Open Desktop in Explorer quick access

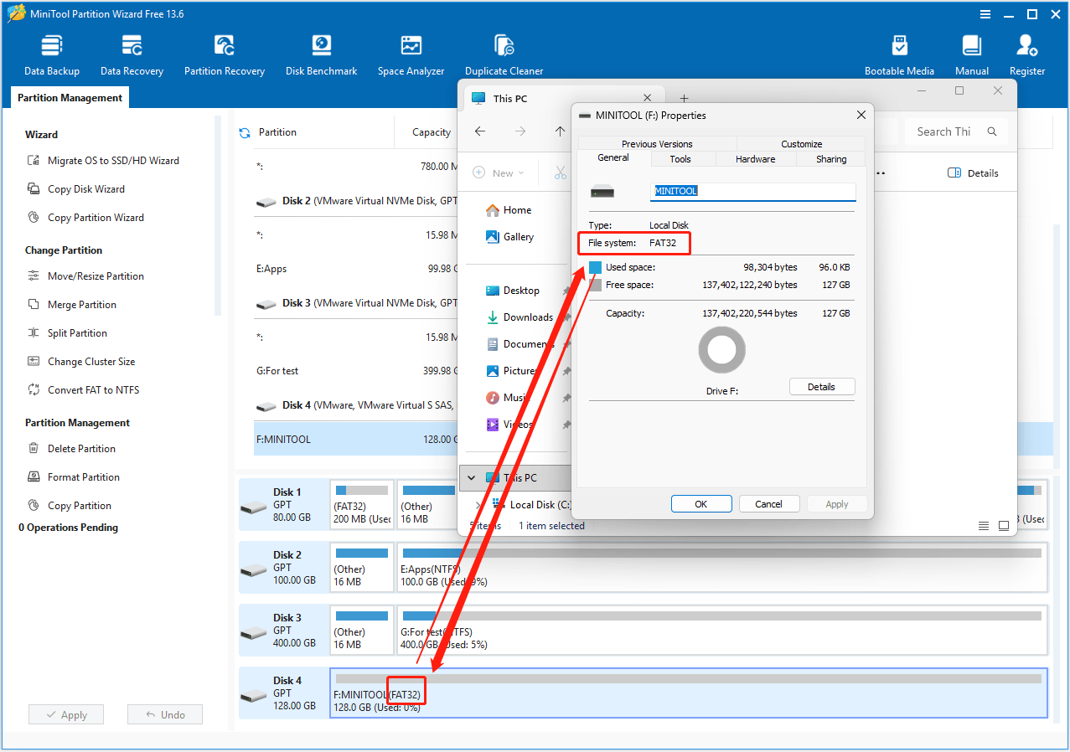(x=513, y=291)
